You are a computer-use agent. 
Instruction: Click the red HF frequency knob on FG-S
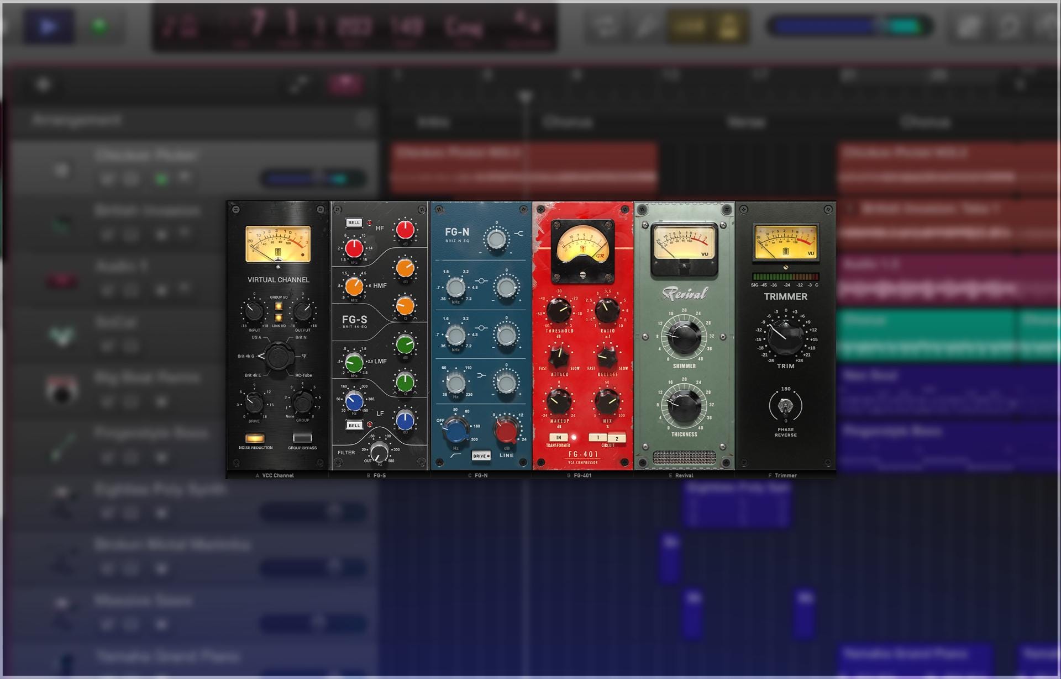coord(354,248)
